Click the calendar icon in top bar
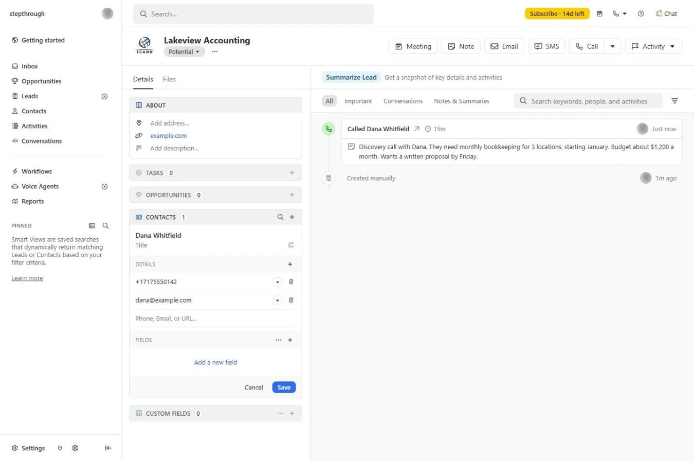 [x=599, y=14]
